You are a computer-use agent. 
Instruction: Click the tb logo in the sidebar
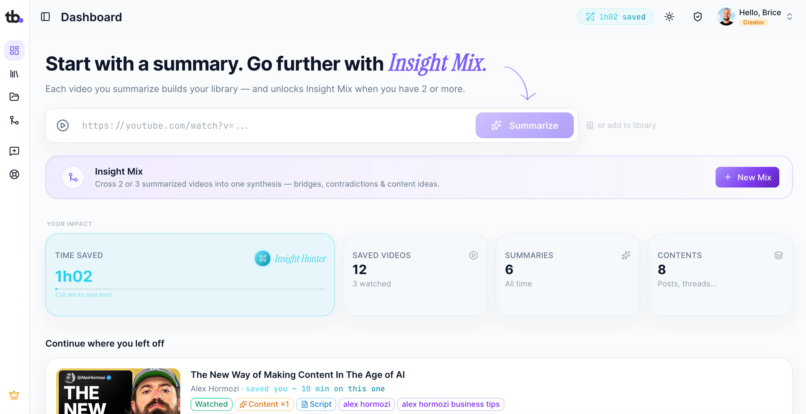(14, 17)
